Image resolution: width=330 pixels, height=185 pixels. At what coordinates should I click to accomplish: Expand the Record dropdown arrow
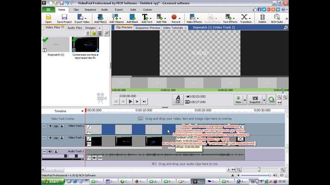pos(179,18)
